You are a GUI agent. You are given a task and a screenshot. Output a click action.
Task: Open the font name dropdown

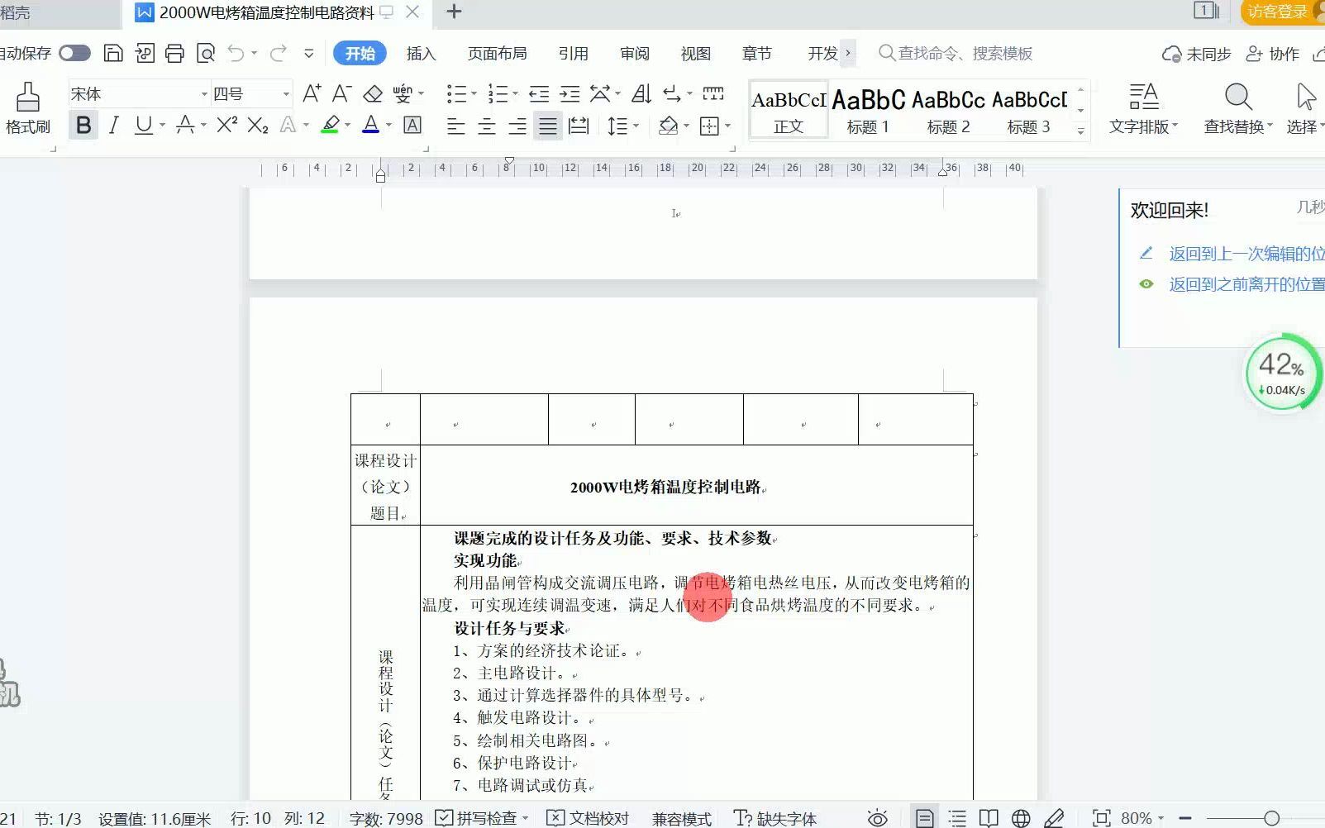203,93
